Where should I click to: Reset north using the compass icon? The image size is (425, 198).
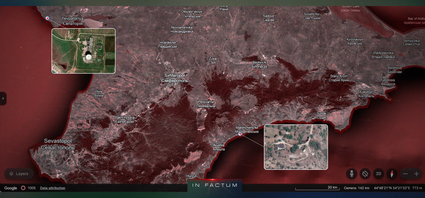point(392,173)
